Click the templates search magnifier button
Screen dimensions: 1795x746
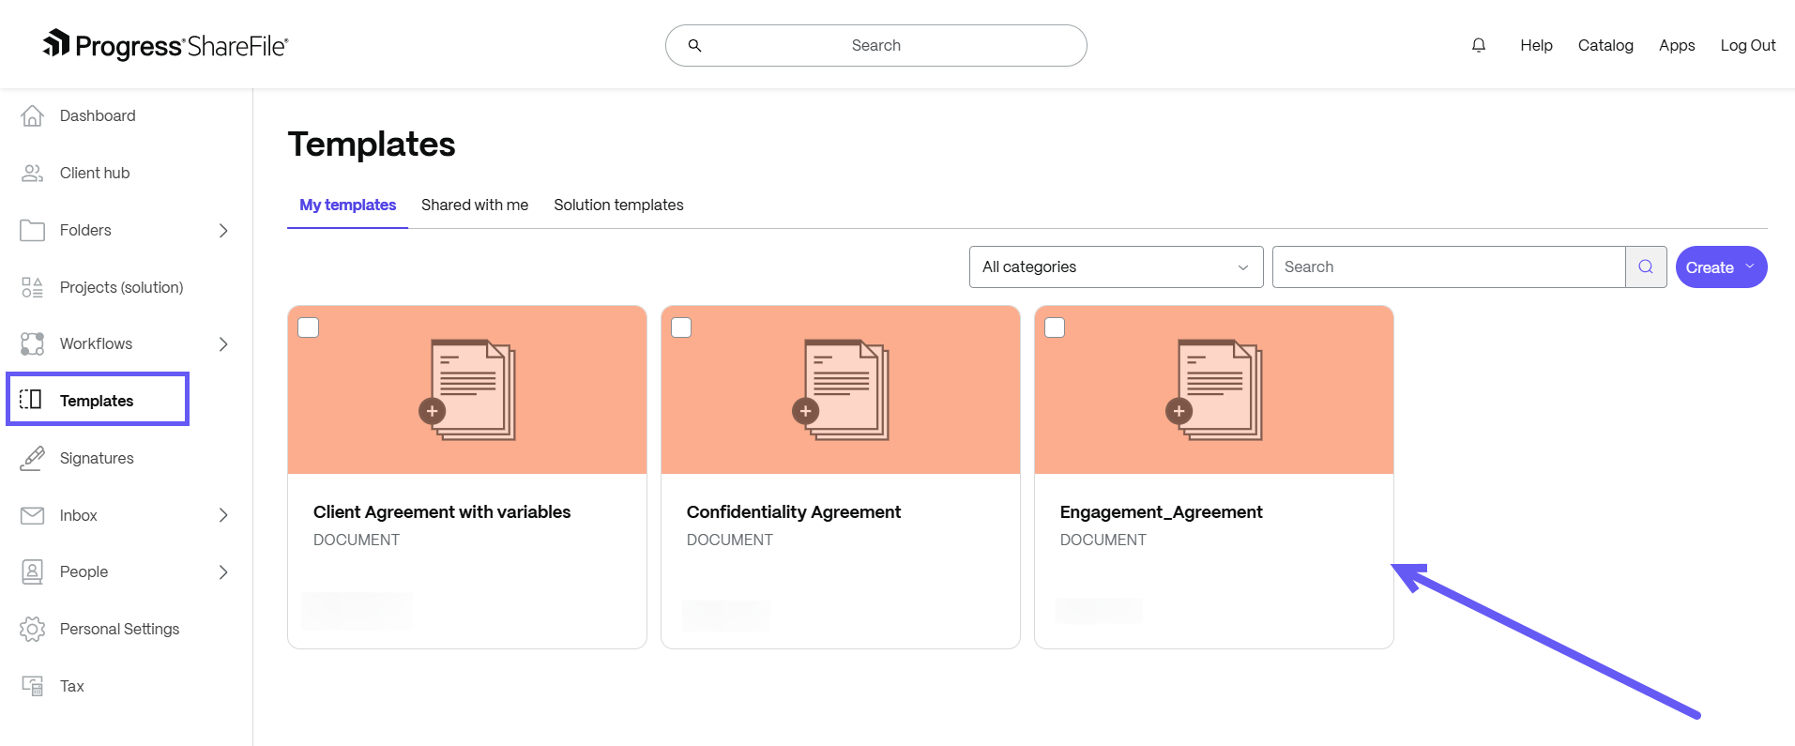[x=1645, y=267]
